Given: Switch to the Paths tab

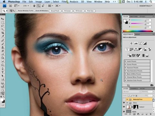Looking at the screenshot, I should pyautogui.click(x=142, y=89).
